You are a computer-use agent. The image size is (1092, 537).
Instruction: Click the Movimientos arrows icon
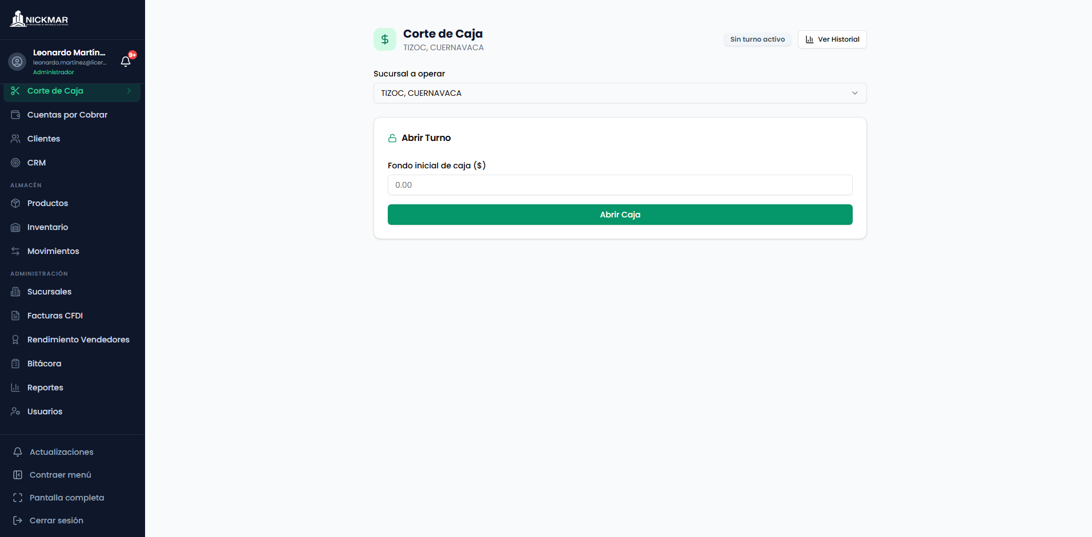[15, 251]
